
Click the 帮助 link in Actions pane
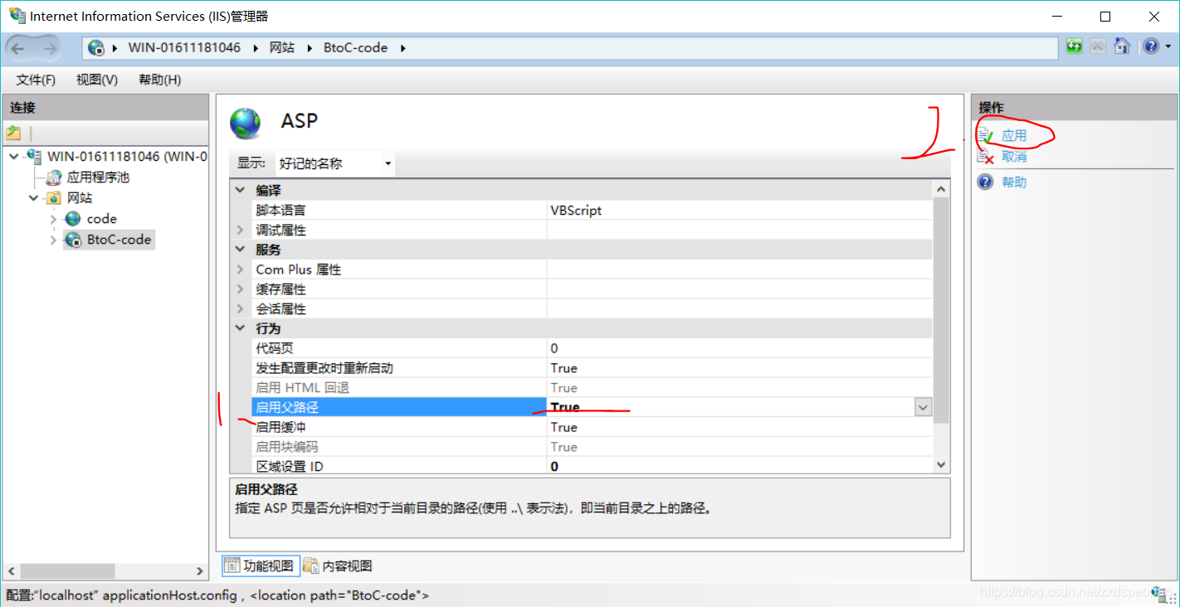pyautogui.click(x=1014, y=182)
